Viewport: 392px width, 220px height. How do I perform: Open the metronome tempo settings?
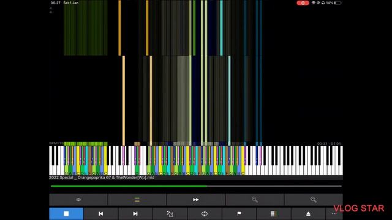tap(170, 214)
